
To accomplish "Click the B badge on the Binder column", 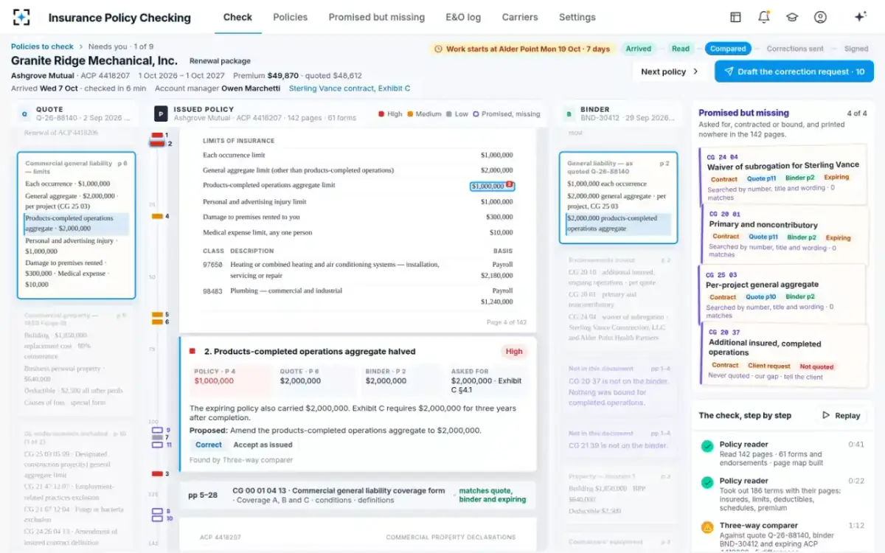I will click(x=569, y=114).
